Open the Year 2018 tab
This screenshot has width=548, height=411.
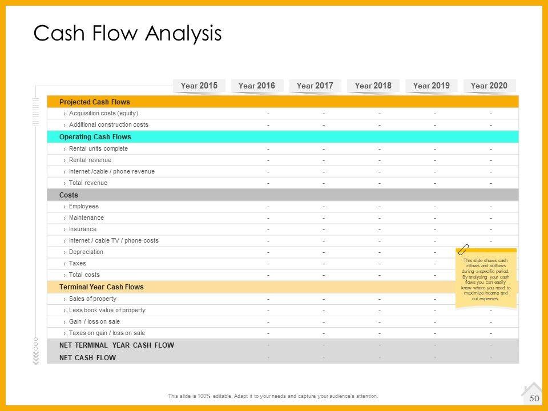373,86
